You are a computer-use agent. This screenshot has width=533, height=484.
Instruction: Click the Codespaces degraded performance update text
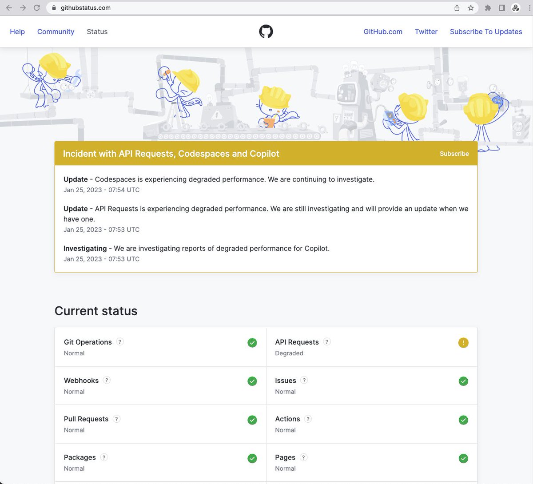coord(235,179)
